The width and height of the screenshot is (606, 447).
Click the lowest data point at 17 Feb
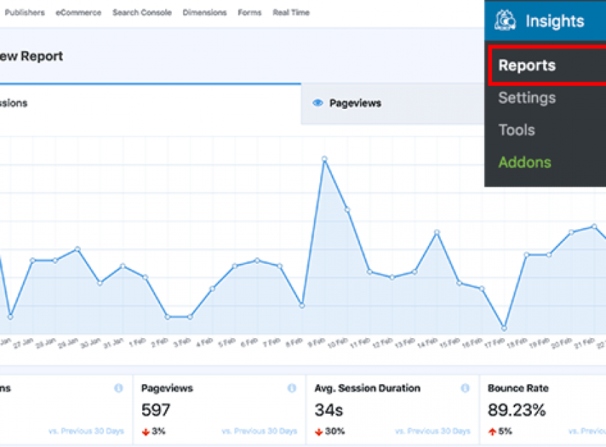click(504, 328)
